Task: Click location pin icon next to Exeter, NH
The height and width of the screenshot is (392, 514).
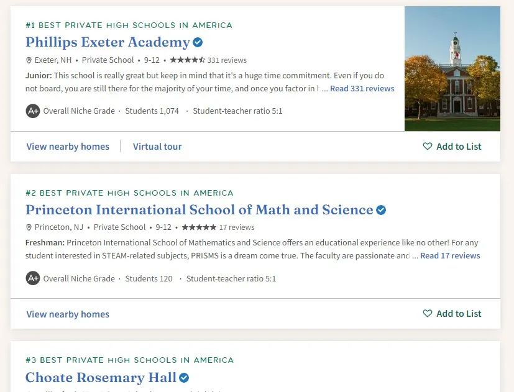Action: click(29, 60)
